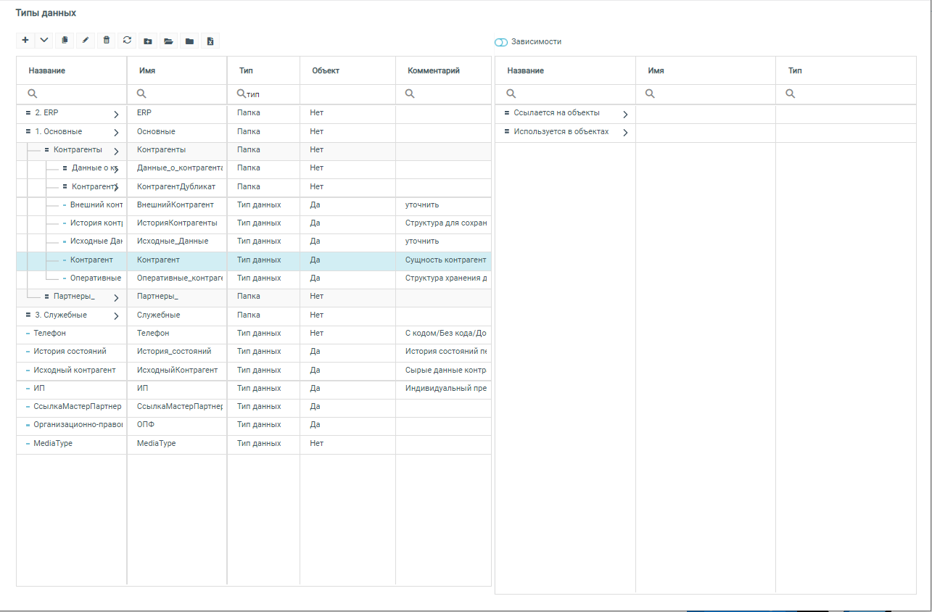932x612 pixels.
Task: Click the Объект column header
Action: [x=326, y=71]
